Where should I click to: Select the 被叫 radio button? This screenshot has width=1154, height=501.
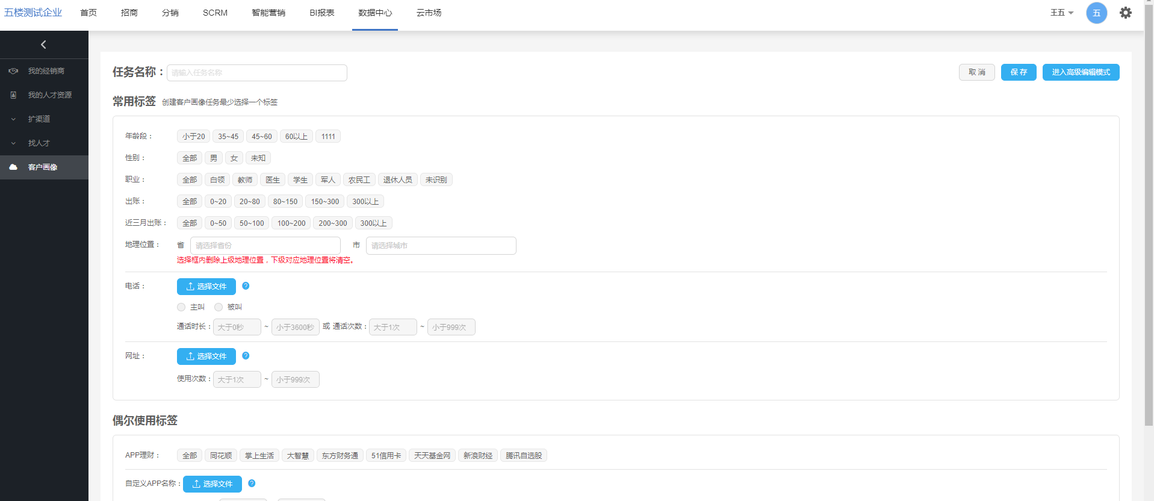point(219,307)
